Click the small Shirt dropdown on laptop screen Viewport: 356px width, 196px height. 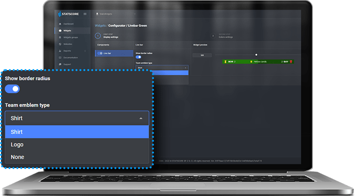tap(162, 68)
